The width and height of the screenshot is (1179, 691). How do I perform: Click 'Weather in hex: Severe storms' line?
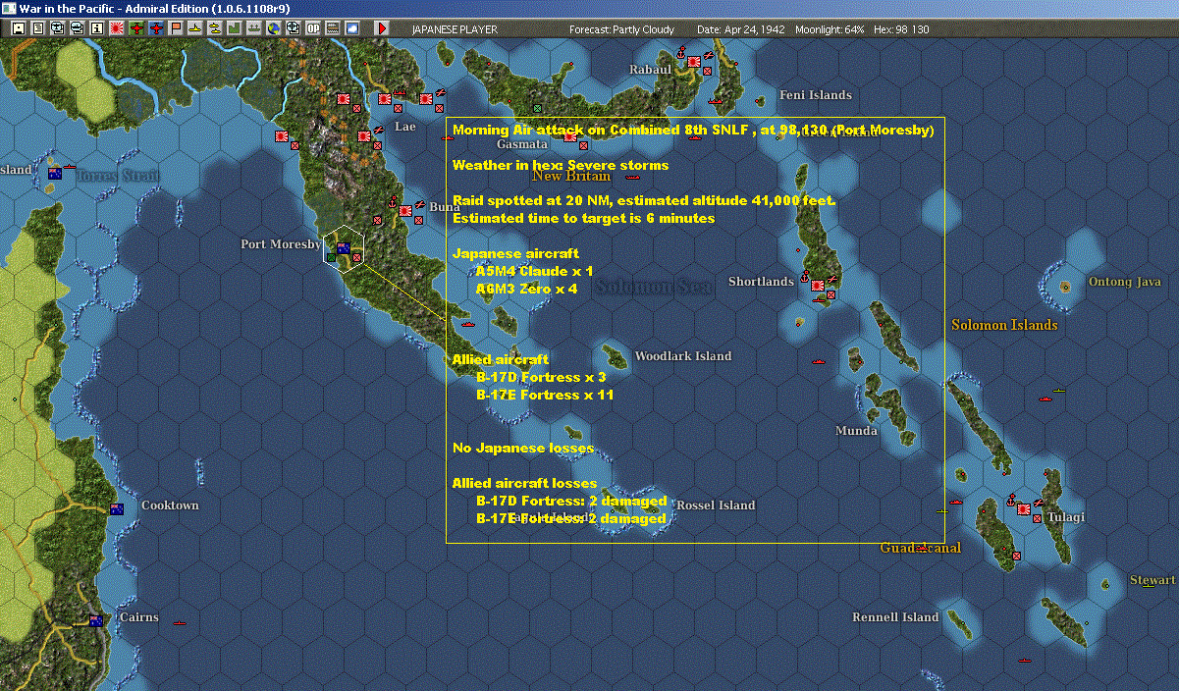click(561, 165)
